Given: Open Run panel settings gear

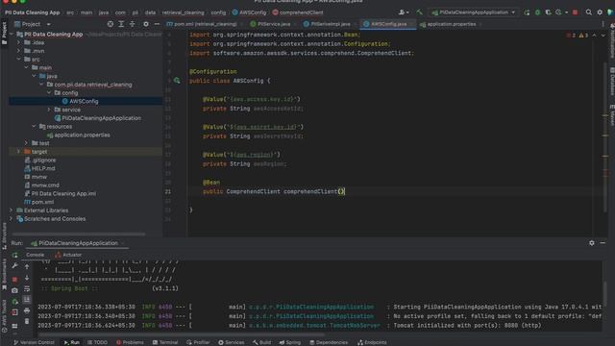Looking at the screenshot, I should click(592, 243).
